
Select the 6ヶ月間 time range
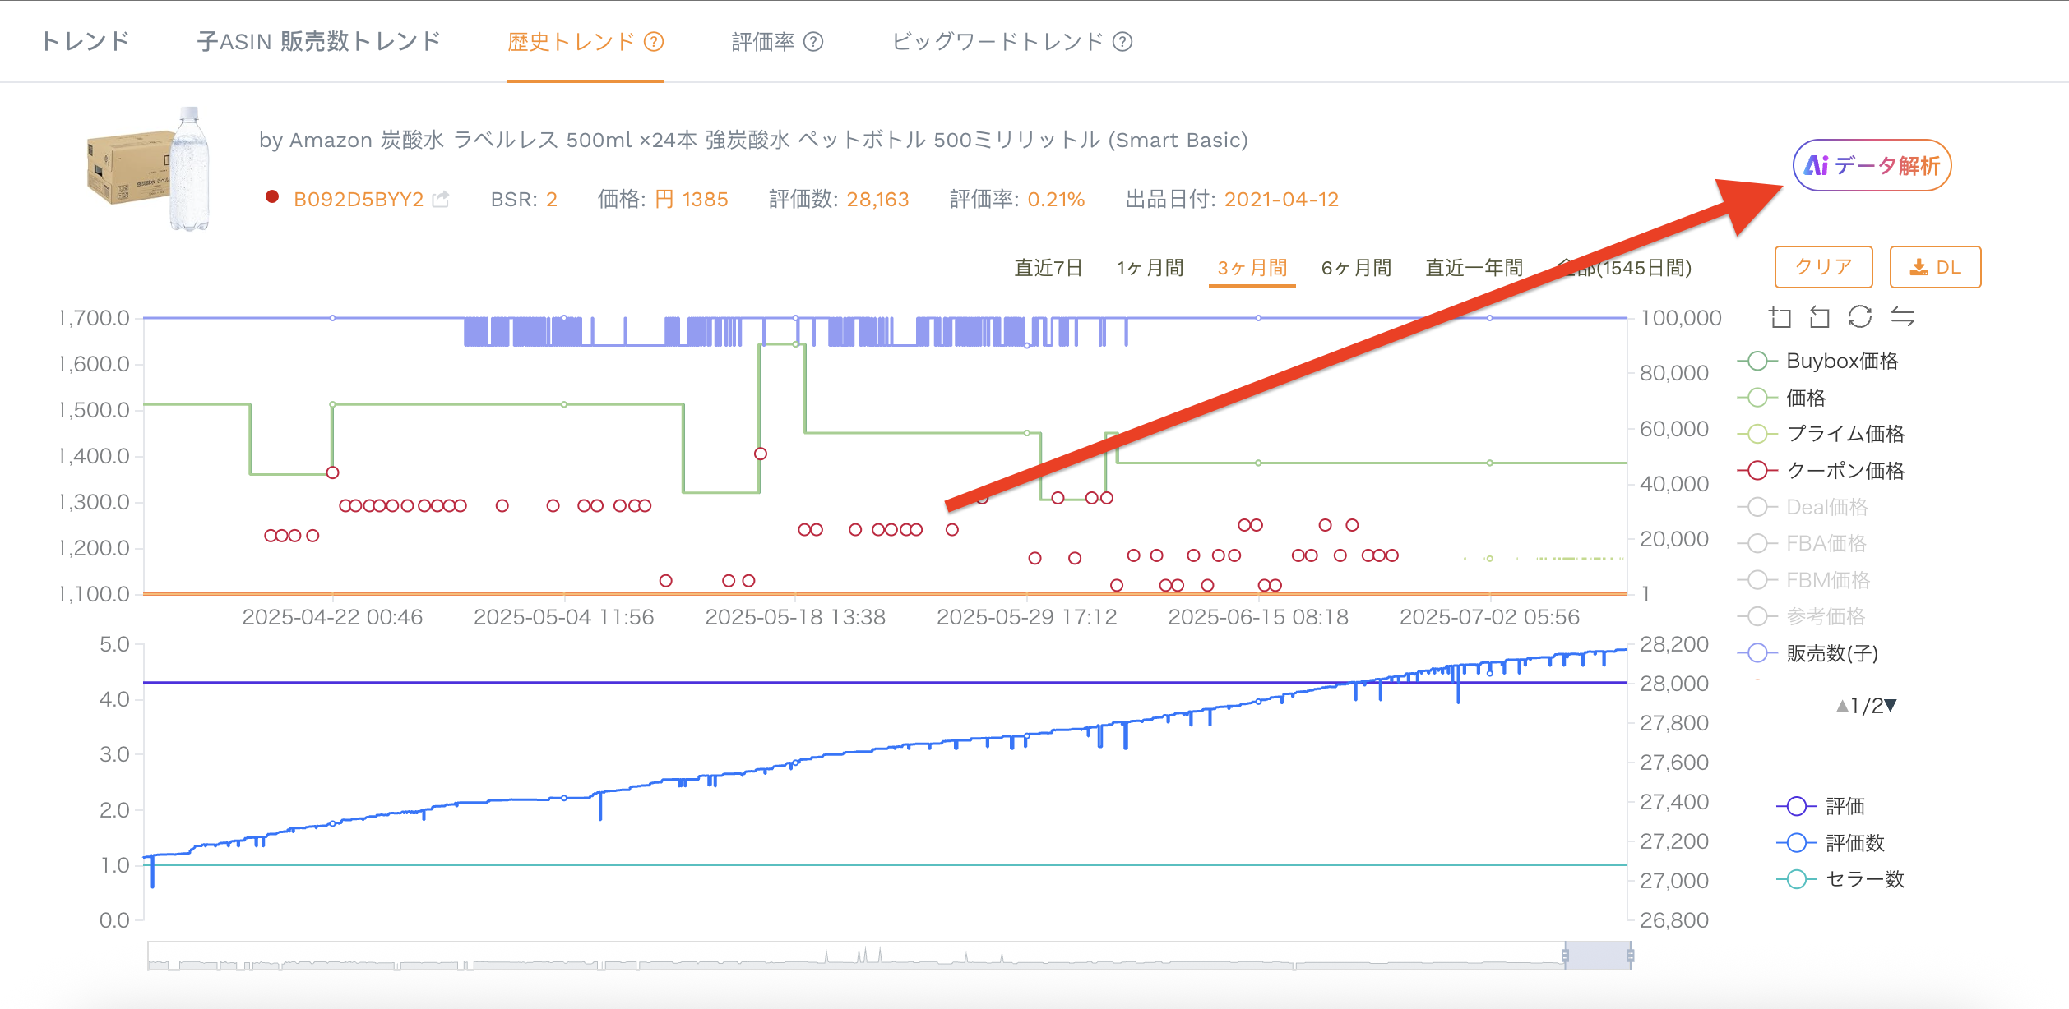[x=1356, y=268]
